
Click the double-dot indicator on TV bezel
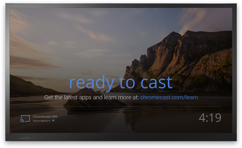point(28,138)
